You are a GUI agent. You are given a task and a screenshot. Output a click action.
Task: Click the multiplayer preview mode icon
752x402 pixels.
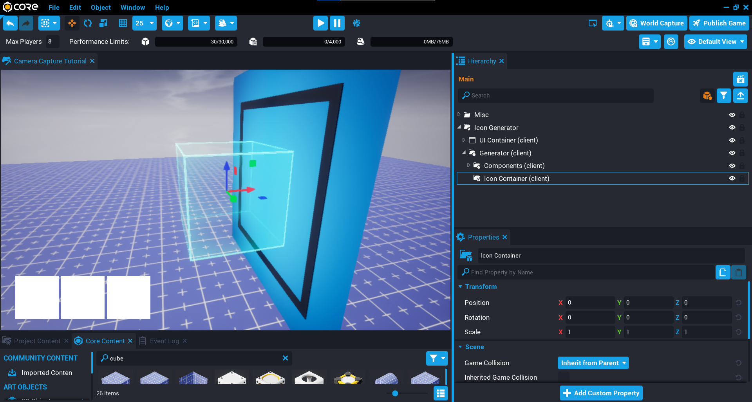point(356,23)
